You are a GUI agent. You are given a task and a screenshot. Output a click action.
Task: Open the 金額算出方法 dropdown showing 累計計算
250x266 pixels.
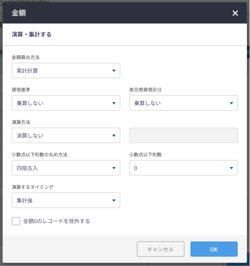point(66,71)
